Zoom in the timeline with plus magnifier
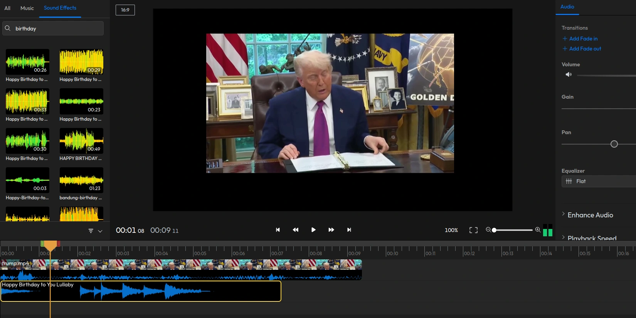Screen dimensions: 636x318 (538, 230)
